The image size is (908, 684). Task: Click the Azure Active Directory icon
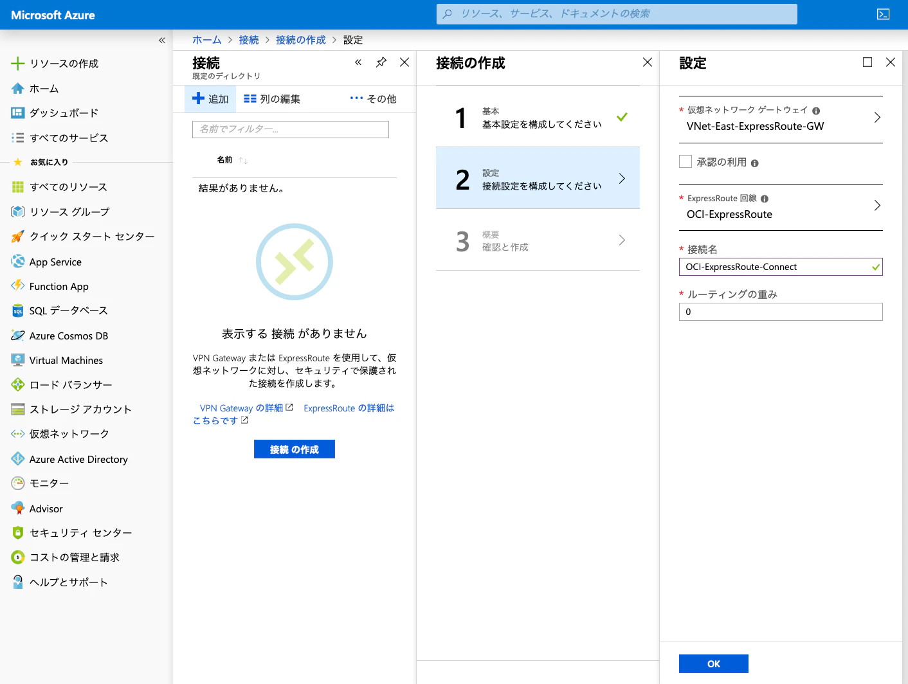pyautogui.click(x=18, y=459)
